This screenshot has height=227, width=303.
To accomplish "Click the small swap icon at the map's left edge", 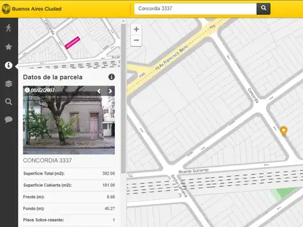I will [130, 176].
